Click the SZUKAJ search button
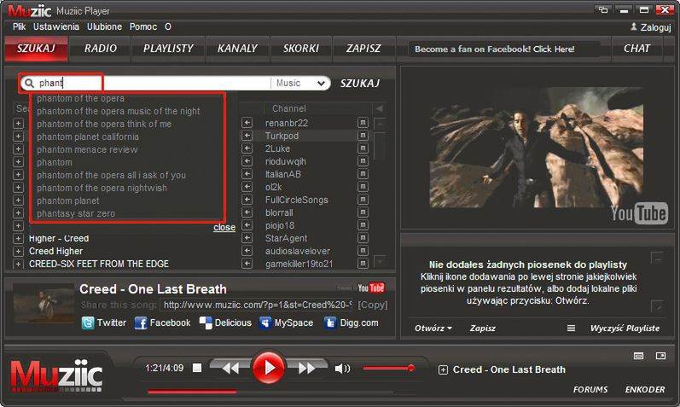The image size is (680, 407). click(x=360, y=83)
